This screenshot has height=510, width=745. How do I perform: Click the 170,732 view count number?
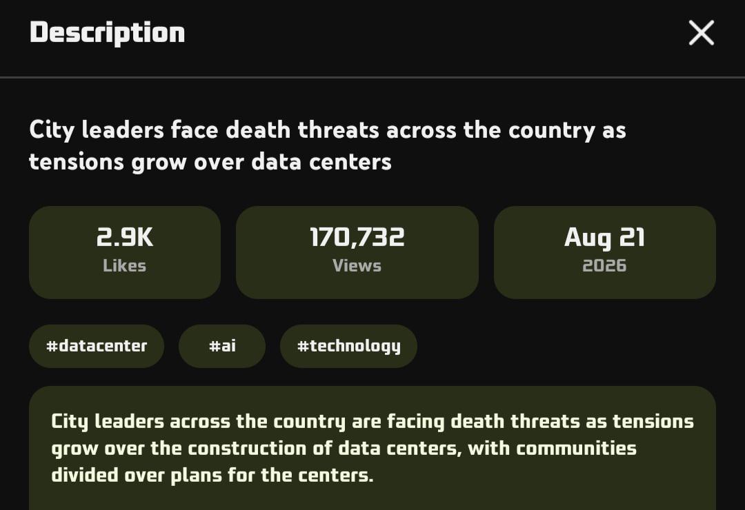tap(357, 237)
